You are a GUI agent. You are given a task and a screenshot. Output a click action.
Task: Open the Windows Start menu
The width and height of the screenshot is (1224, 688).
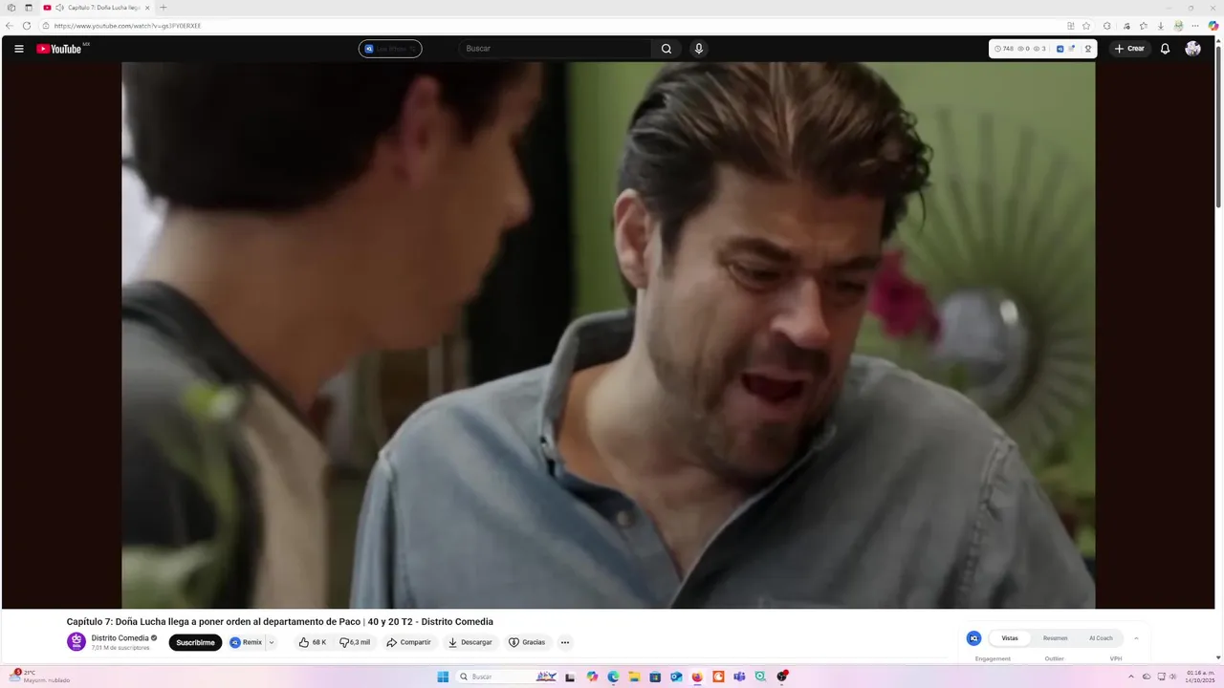pos(443,677)
